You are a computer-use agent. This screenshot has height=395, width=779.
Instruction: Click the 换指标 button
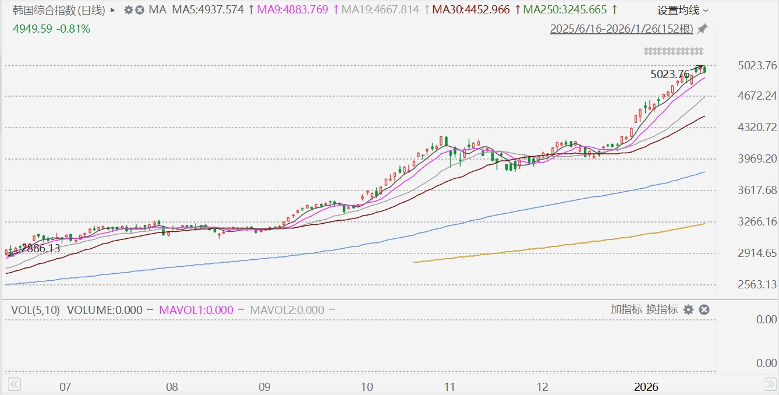click(662, 309)
